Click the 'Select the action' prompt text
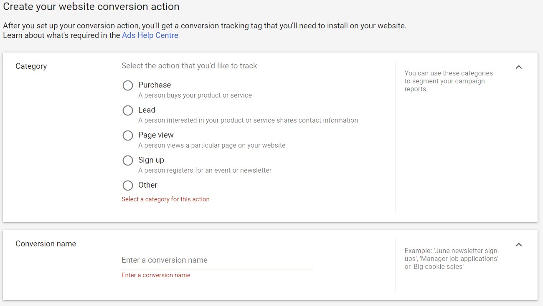The width and height of the screenshot is (543, 306). [x=189, y=66]
